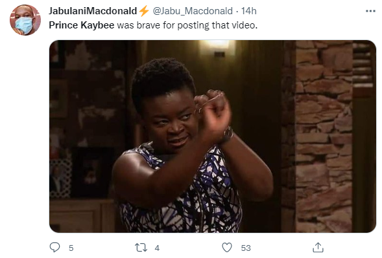
Task: Open the attached image of the woman
Action: point(213,136)
